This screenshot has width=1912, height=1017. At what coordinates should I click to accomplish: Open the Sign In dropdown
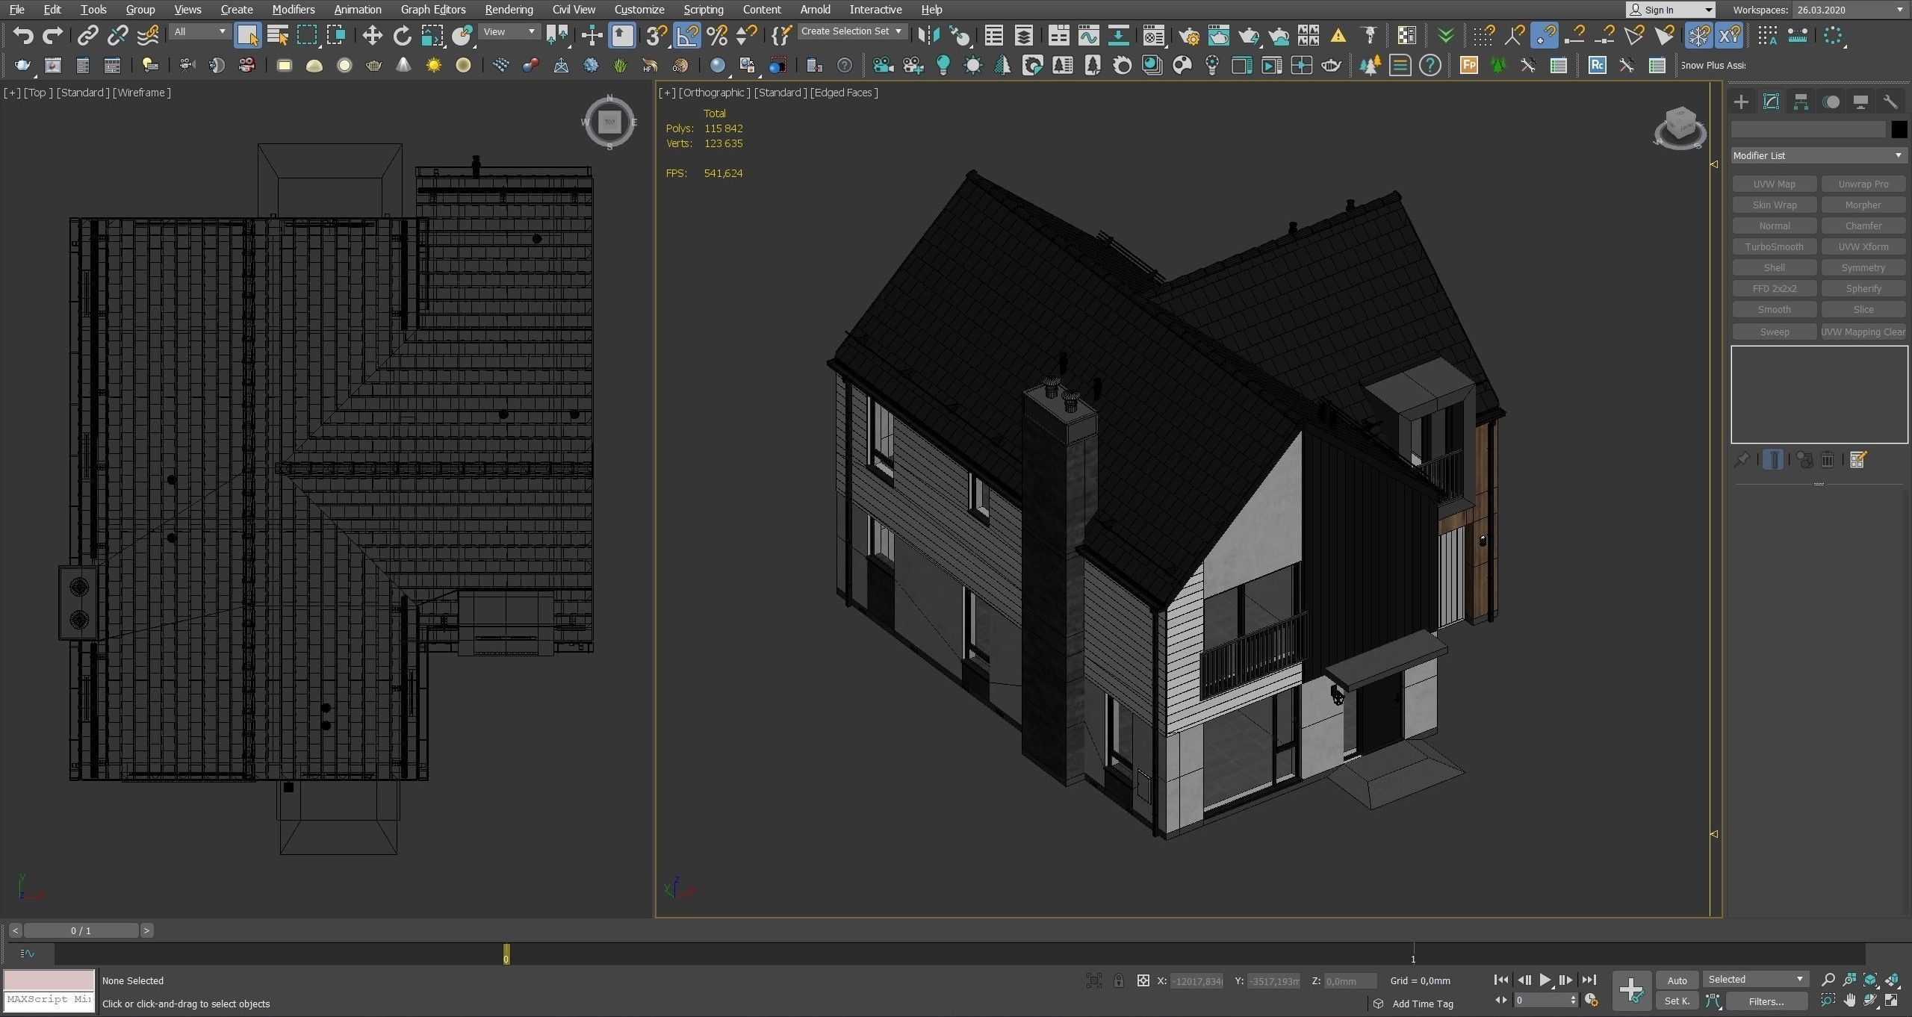click(1671, 10)
